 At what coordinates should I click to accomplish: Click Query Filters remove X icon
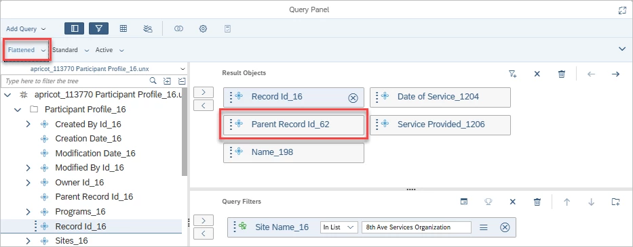point(513,202)
